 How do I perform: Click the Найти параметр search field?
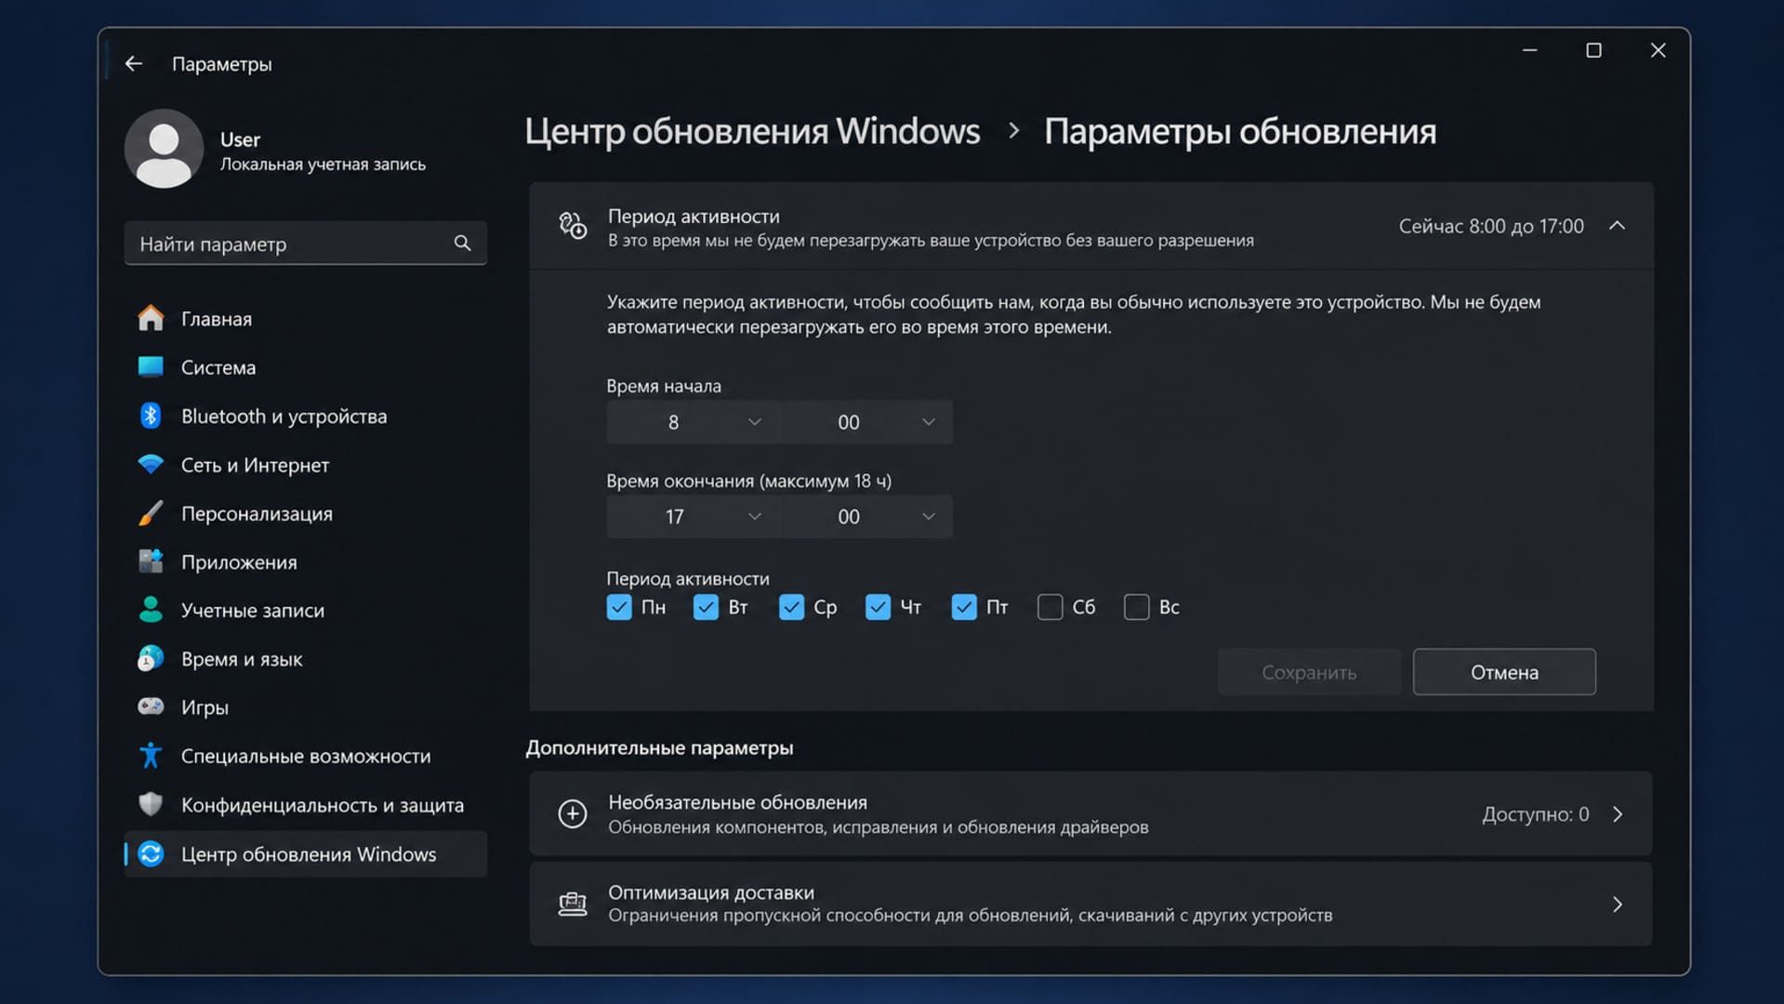pos(305,244)
